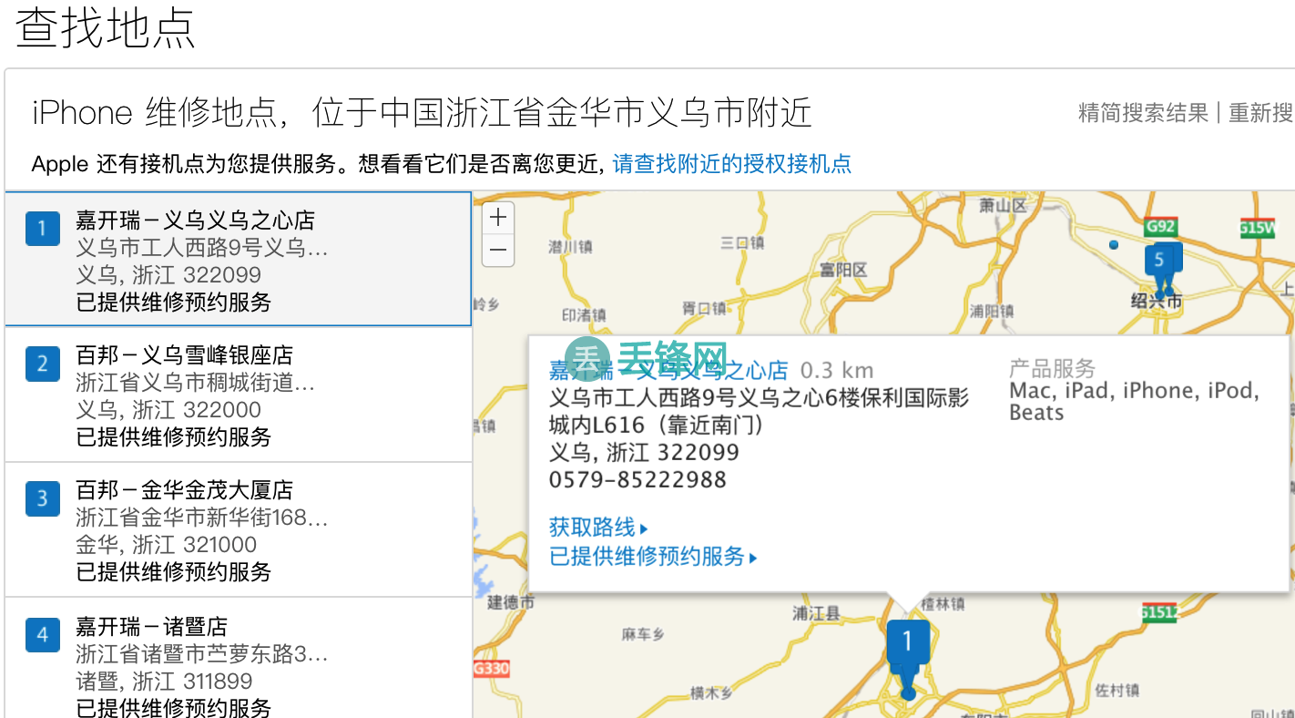
Task: Click the number 3 badge for 百邦－金华金茂大厦店
Action: (x=42, y=499)
